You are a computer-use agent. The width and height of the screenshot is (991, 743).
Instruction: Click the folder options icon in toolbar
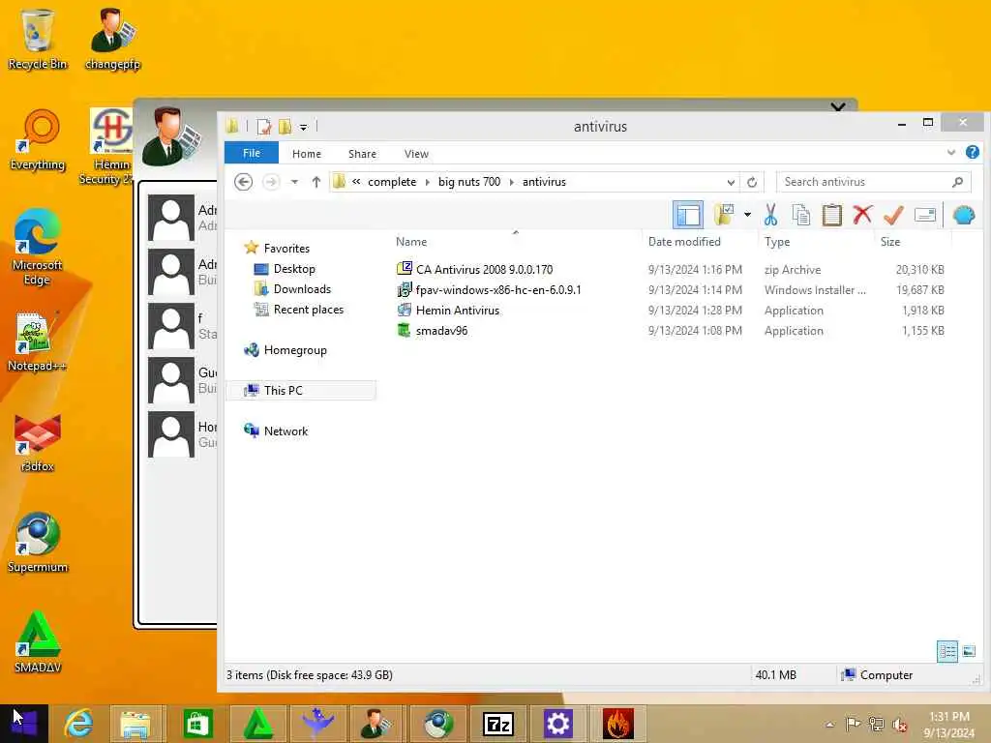point(724,215)
